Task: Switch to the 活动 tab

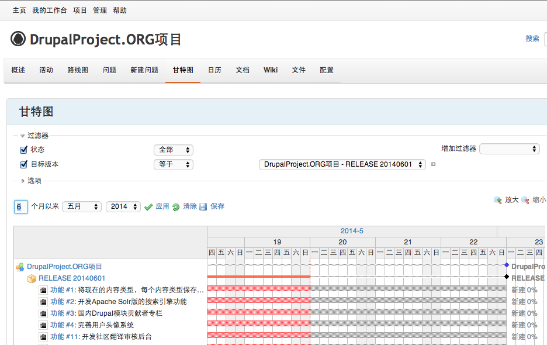Action: [x=46, y=70]
